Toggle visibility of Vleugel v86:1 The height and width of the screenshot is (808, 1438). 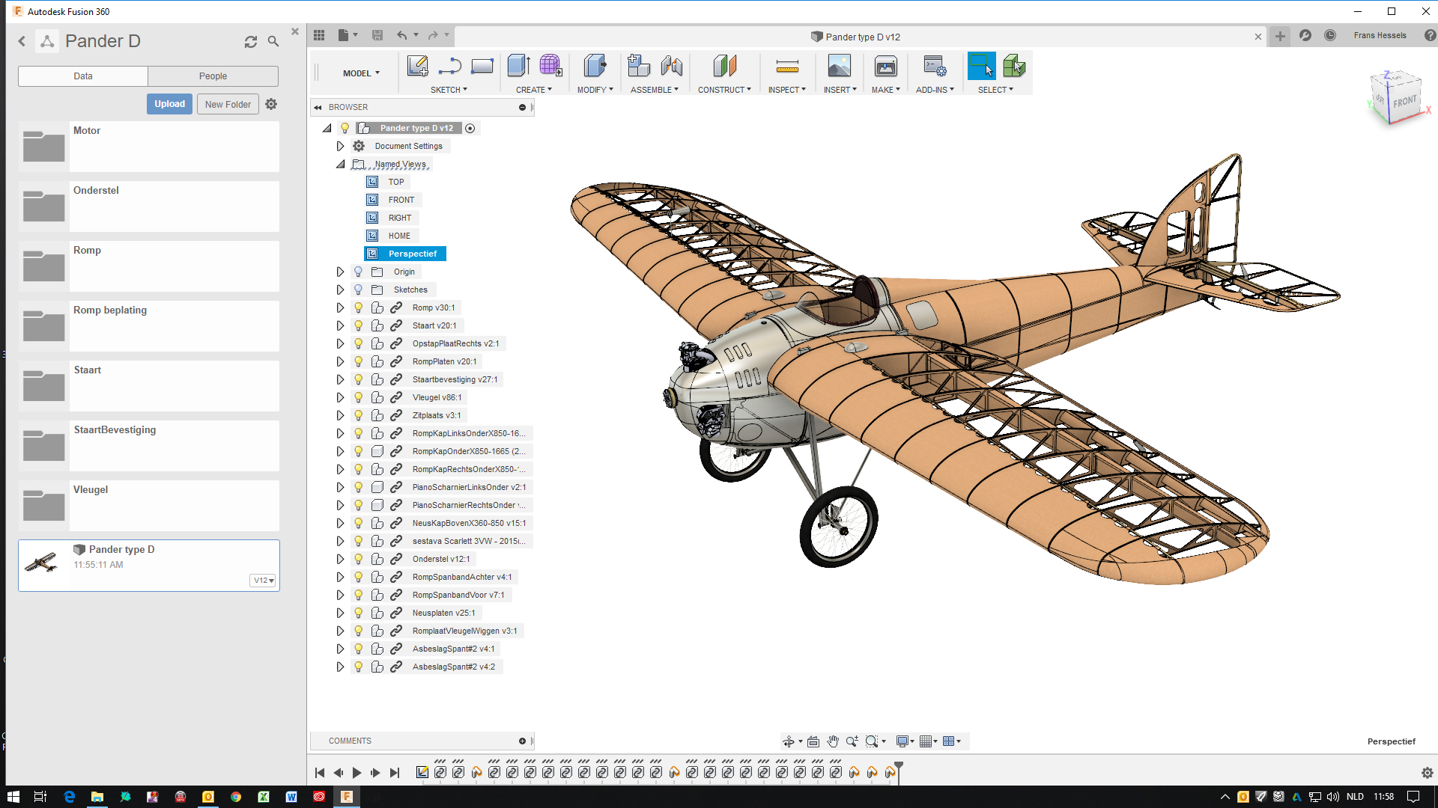click(x=358, y=397)
